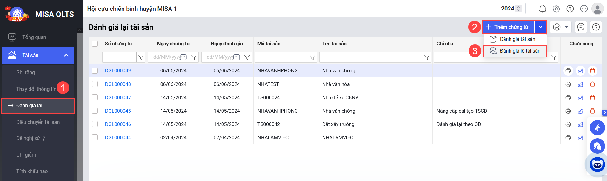Print voucher DGL000047 using row printer icon
607x181 pixels.
568,98
